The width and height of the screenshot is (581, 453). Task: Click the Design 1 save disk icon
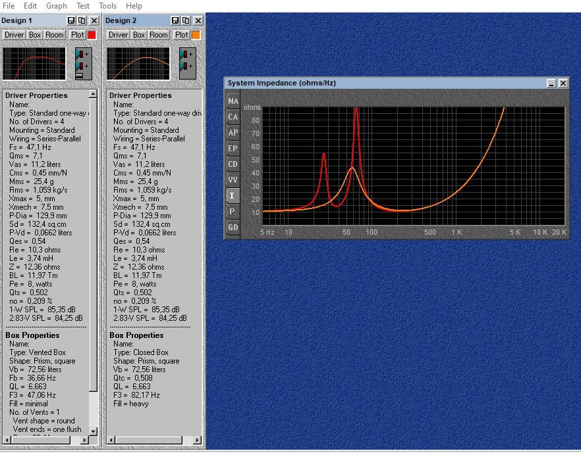coord(71,20)
